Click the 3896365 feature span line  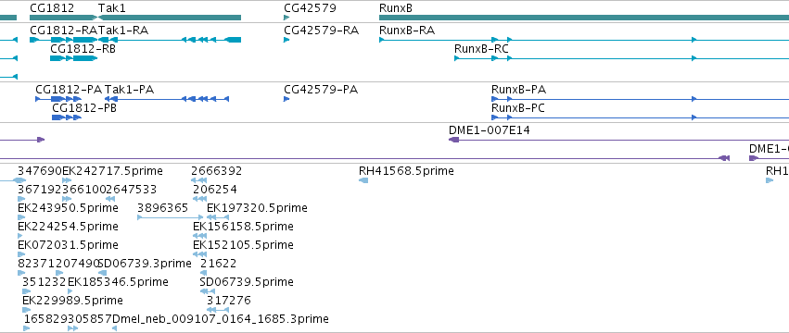pos(170,217)
